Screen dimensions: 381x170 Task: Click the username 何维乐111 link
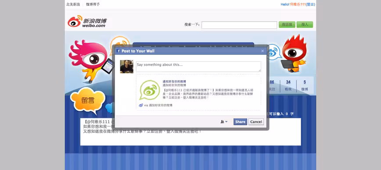[x=298, y=4]
